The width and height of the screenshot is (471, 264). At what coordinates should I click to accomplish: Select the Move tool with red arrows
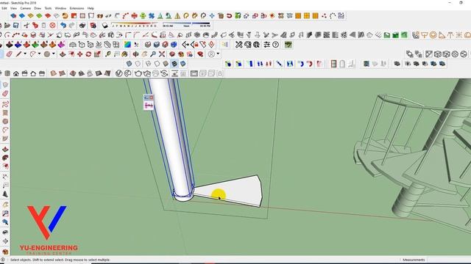80,54
